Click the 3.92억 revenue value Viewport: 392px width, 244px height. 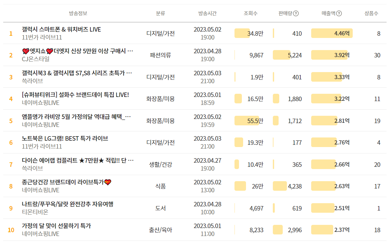(342, 55)
